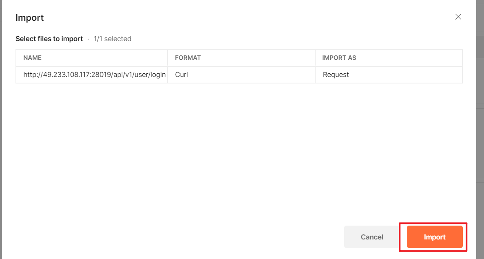Click the blank header space beside the Import title

245,18
